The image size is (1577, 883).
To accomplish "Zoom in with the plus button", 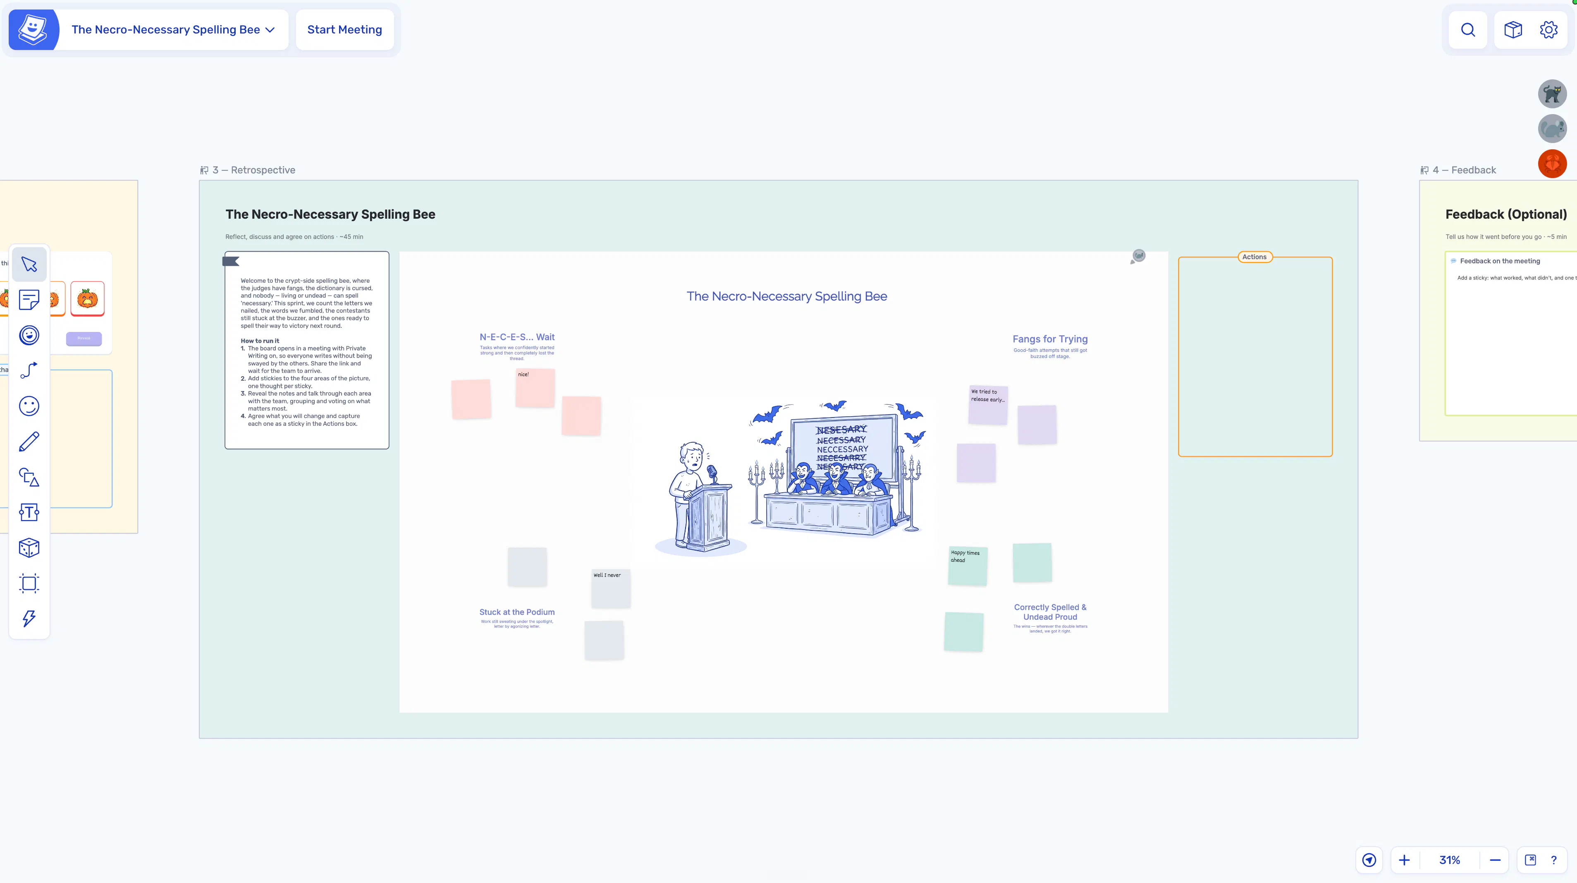I will coord(1404,860).
